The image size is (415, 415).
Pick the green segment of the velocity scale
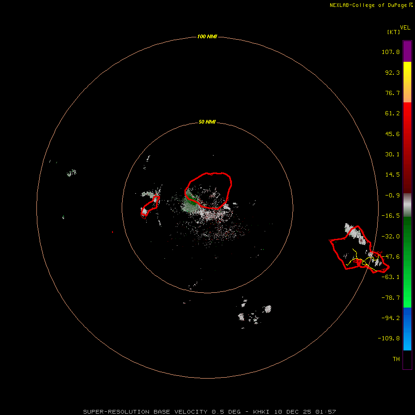(x=407, y=262)
